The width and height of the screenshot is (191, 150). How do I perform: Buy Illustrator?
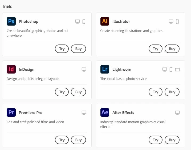[172, 49]
